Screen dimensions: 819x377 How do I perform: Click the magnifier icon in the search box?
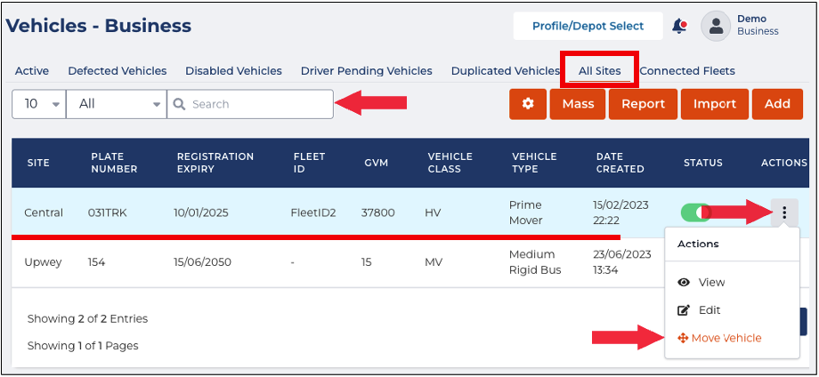[179, 104]
